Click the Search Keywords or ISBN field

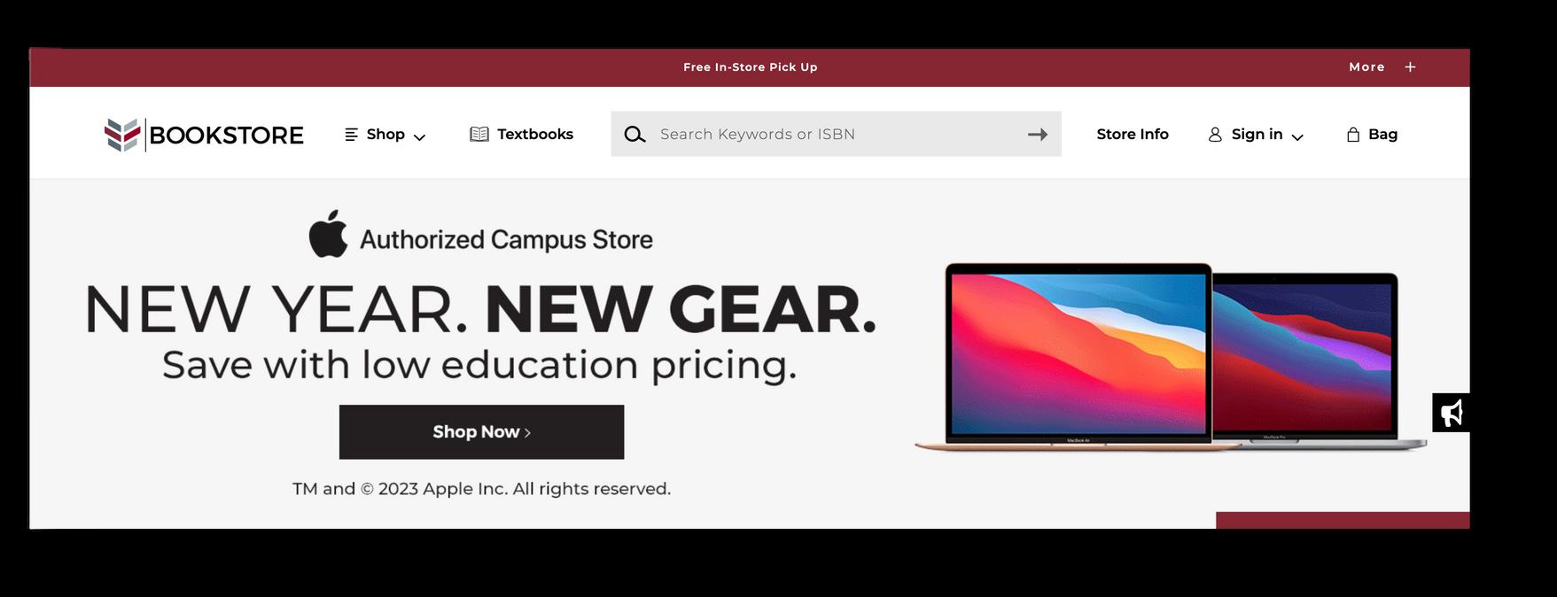coord(836,134)
